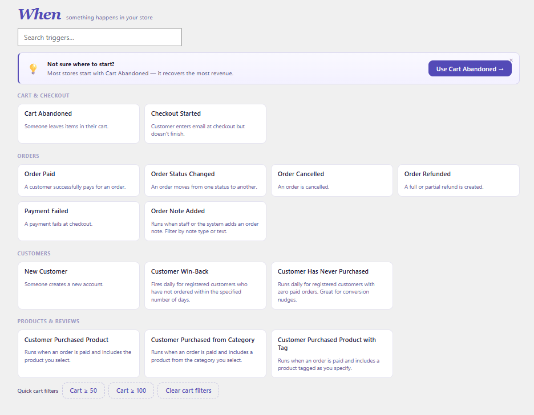Click 'something happens in your store' subtitle
Image resolution: width=534 pixels, height=415 pixels.
tap(110, 17)
